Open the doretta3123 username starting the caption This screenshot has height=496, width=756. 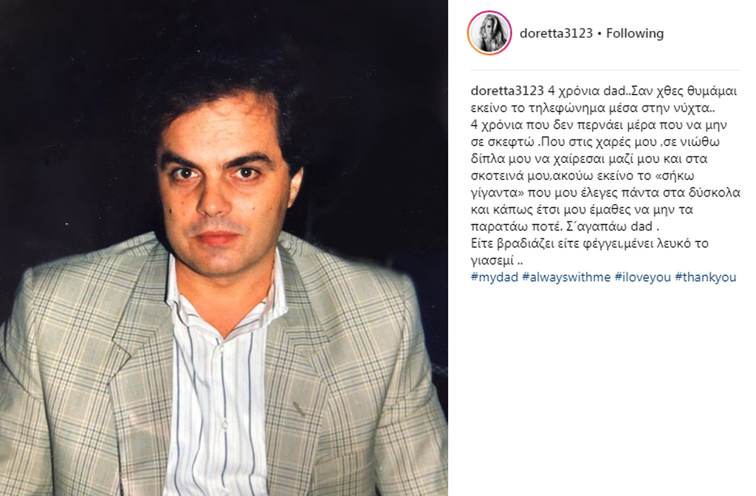[x=507, y=91]
